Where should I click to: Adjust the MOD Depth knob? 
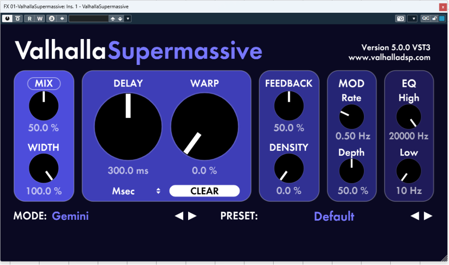click(x=352, y=171)
